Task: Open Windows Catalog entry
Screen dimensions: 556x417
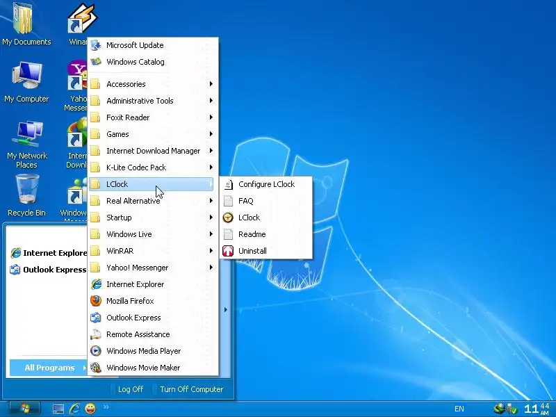Action: 153,62
